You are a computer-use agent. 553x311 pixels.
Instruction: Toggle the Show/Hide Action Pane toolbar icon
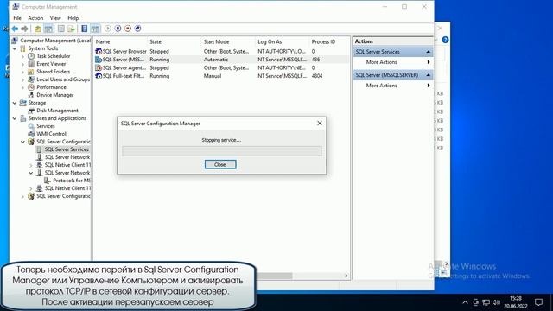(x=95, y=29)
